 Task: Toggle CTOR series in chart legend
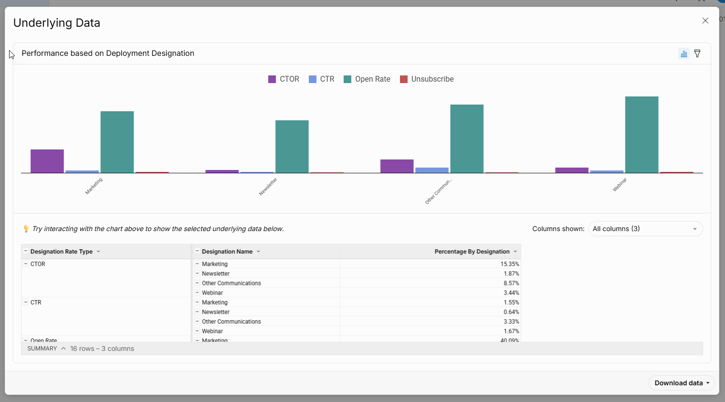[284, 79]
